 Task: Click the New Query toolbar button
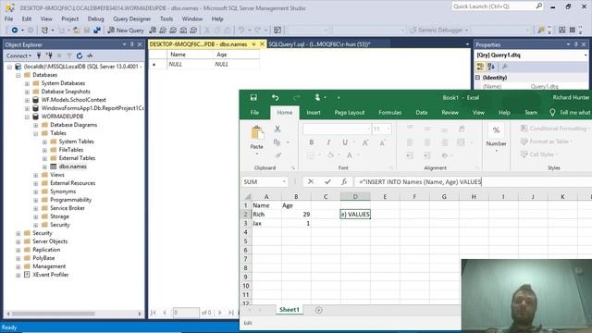pos(126,31)
